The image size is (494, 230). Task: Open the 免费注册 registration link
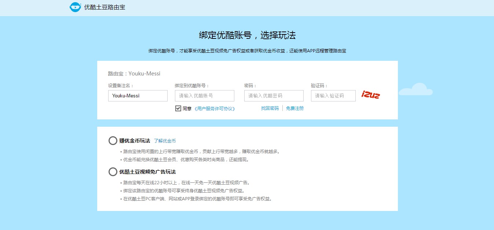pos(294,108)
